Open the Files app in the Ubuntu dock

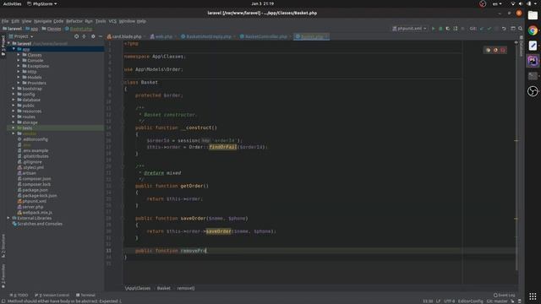tap(533, 15)
